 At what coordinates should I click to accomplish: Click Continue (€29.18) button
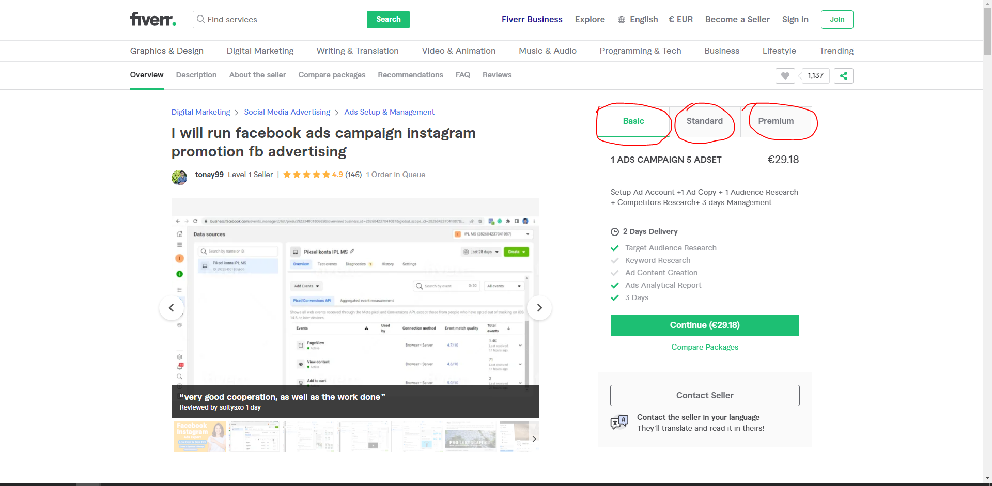pos(705,325)
